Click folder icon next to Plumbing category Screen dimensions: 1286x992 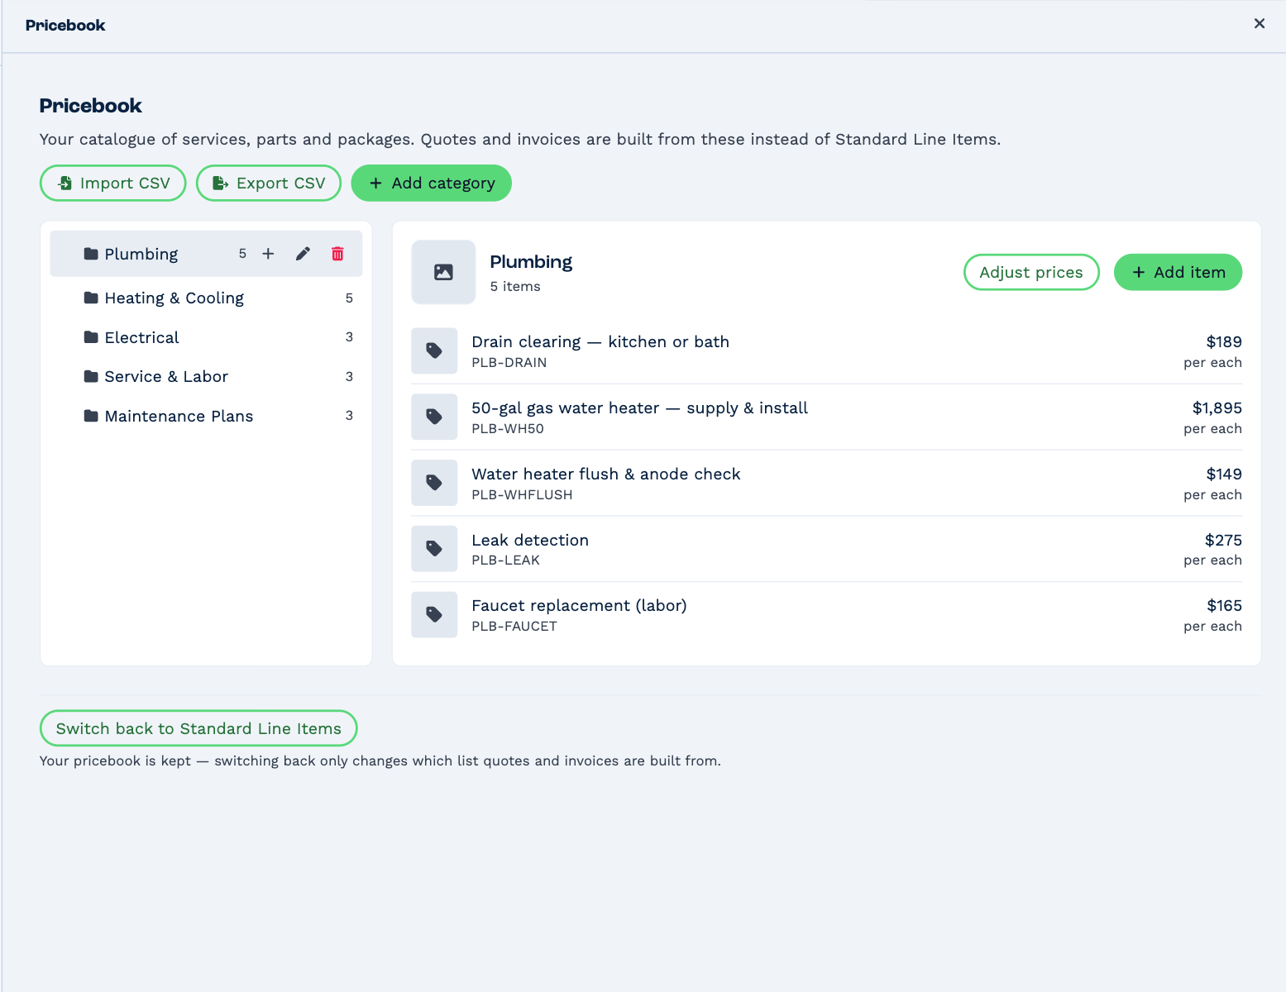(x=91, y=254)
